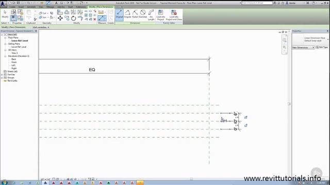Click the Match Type Properties paintbrush icon

(36, 20)
